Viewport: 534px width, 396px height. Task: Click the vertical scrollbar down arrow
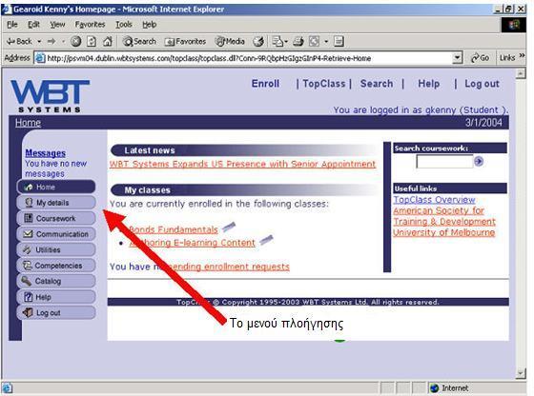tap(521, 373)
